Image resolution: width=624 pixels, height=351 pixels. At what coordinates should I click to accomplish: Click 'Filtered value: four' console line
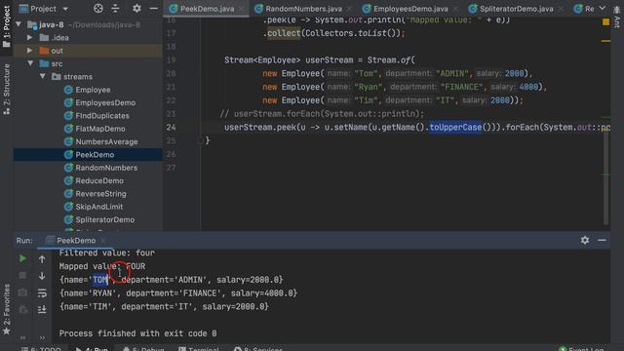tap(106, 253)
